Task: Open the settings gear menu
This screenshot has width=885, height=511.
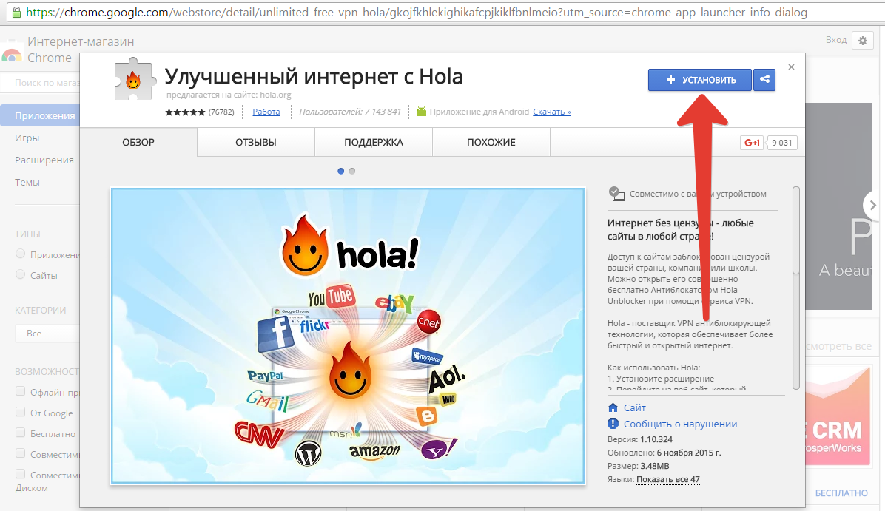Action: click(862, 41)
